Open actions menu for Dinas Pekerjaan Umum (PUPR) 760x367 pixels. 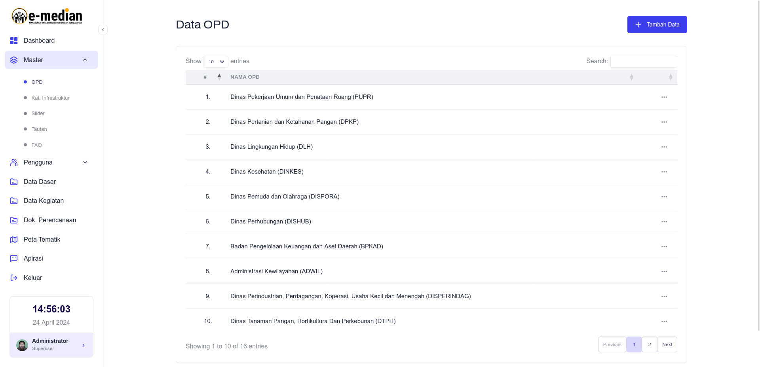664,97
